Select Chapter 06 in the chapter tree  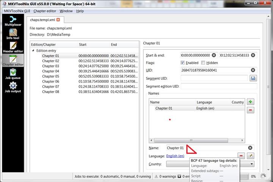[x=50, y=82]
